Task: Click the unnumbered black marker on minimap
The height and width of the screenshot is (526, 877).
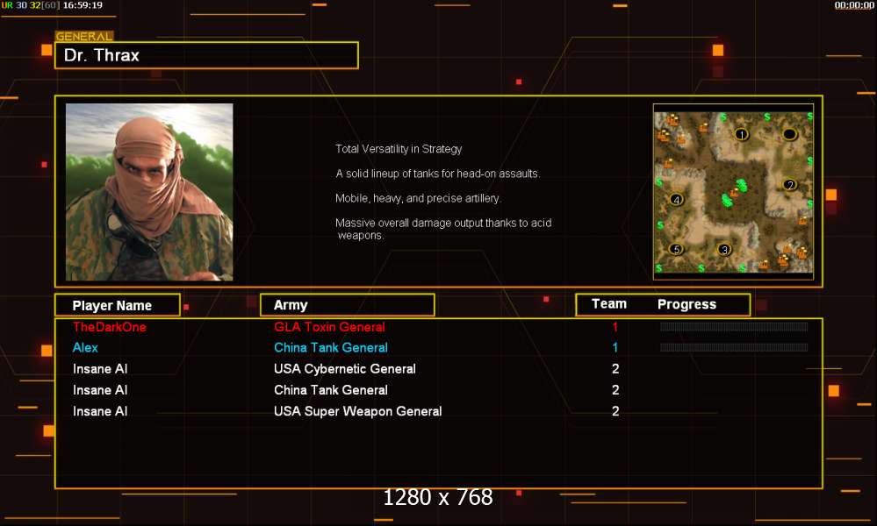Action: coord(789,134)
